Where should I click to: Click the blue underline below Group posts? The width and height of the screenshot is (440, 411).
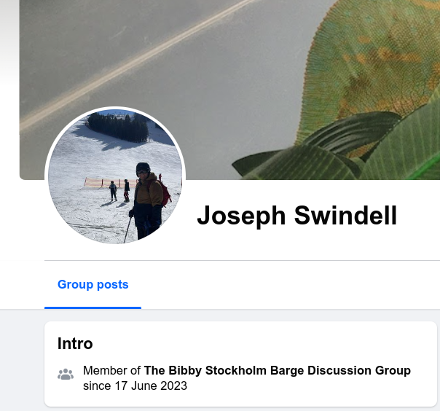[x=93, y=308]
